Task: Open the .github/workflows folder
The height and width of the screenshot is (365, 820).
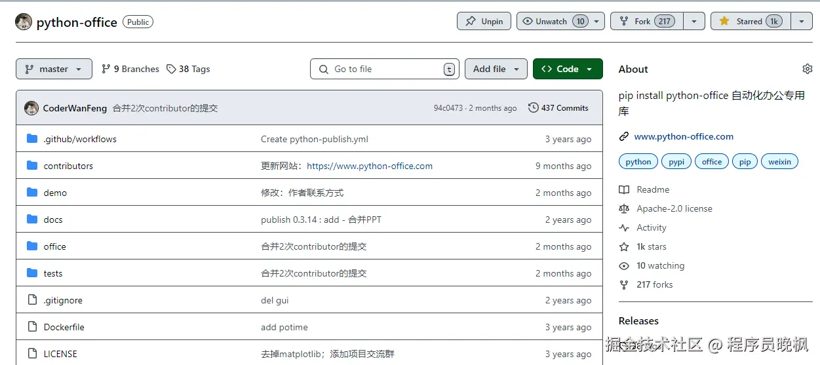Action: click(x=80, y=139)
